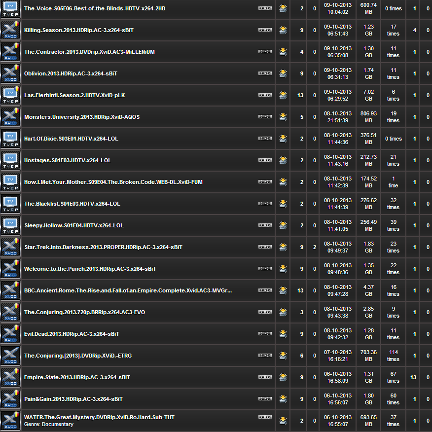
Task: Click the Welcome.to.the.Punch.2013 torrent title
Action: (90, 269)
